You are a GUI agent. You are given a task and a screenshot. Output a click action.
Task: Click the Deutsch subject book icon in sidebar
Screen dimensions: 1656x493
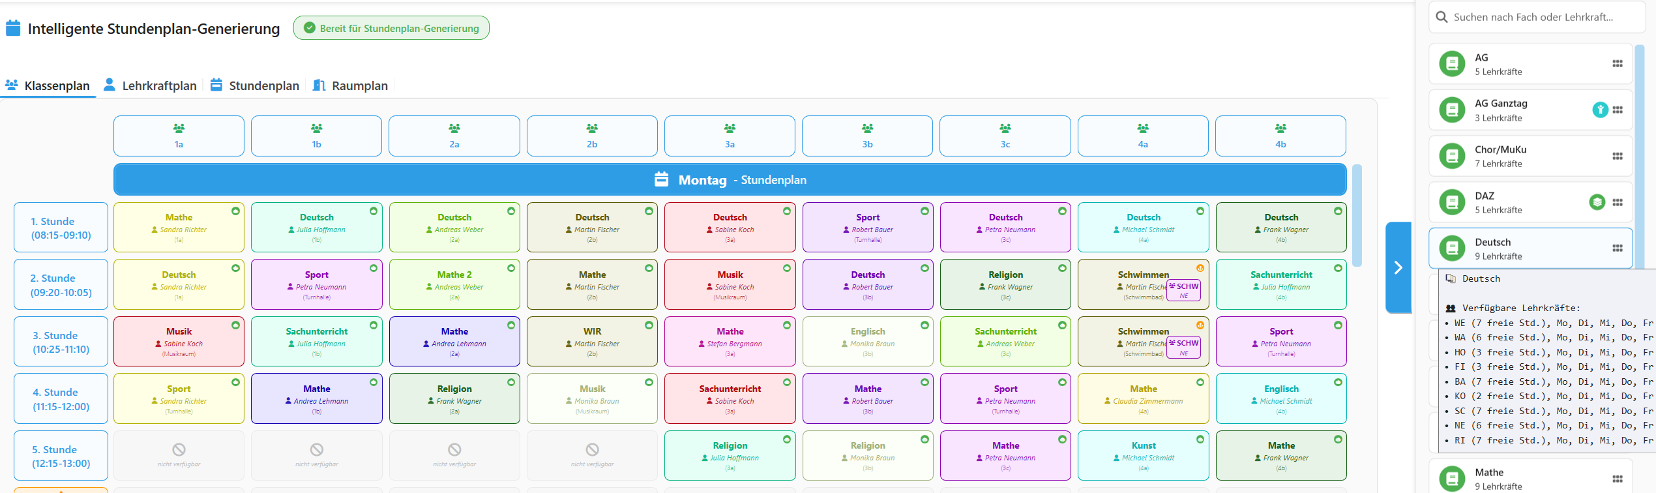point(1452,248)
